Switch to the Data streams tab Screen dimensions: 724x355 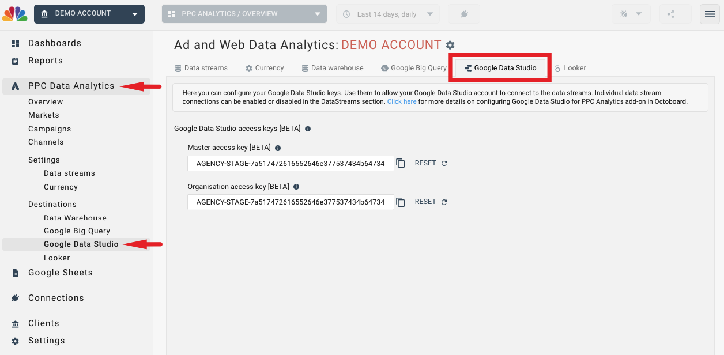[201, 68]
